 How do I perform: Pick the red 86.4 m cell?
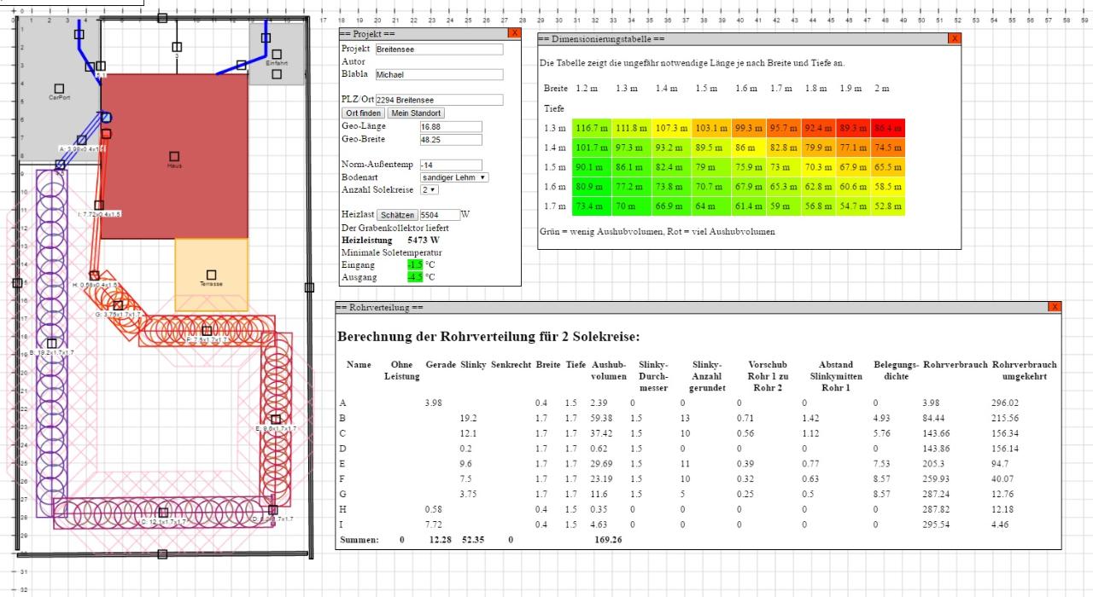click(x=888, y=128)
